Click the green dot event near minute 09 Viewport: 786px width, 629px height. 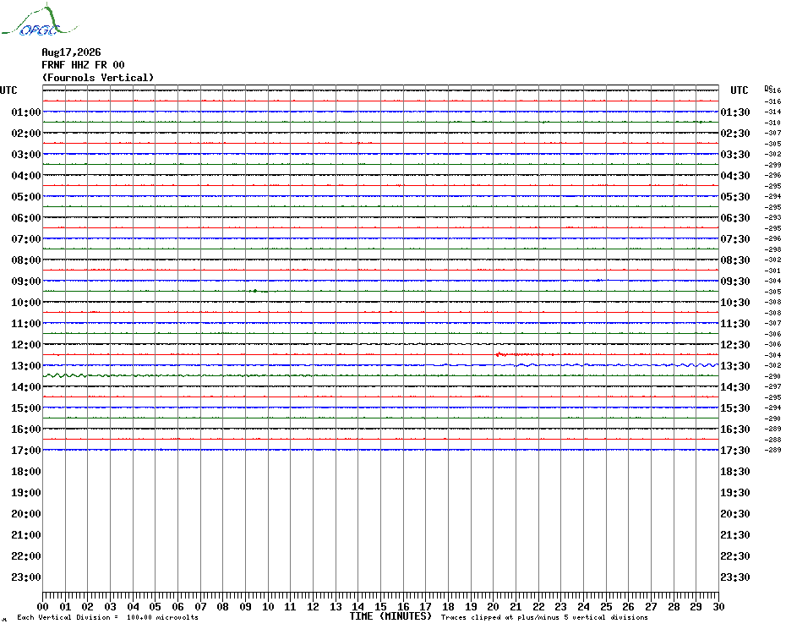(x=255, y=291)
